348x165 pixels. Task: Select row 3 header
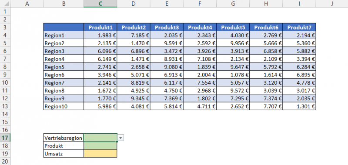5,27
